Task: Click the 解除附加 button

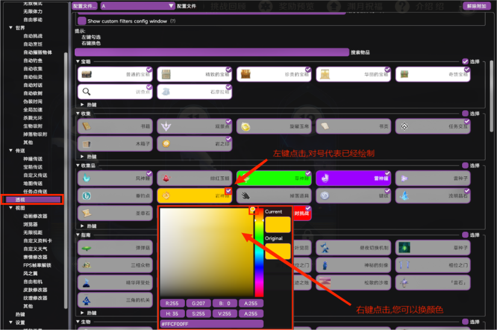Action: pos(476,6)
